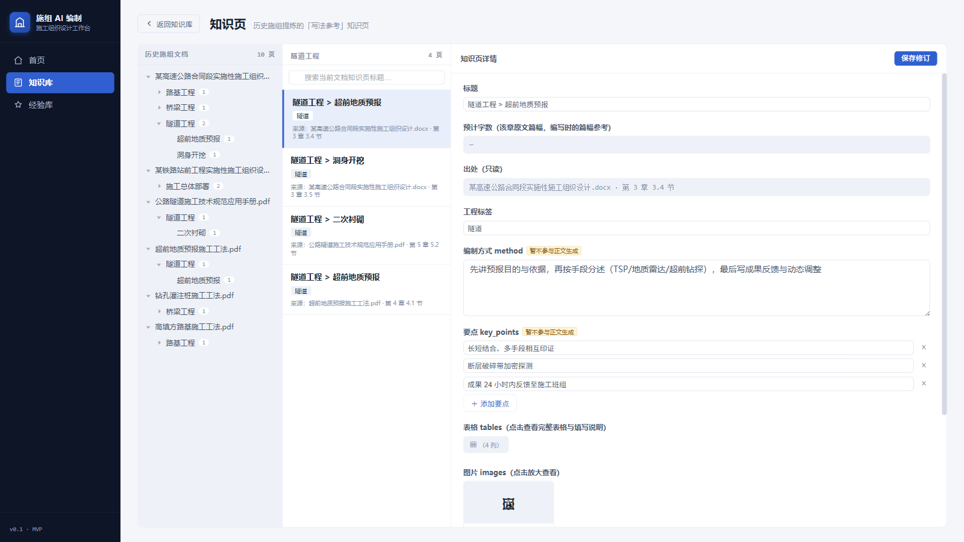Expand 桥梁工程 under 某高速公路合同段 document
The width and height of the screenshot is (964, 542).
159,108
